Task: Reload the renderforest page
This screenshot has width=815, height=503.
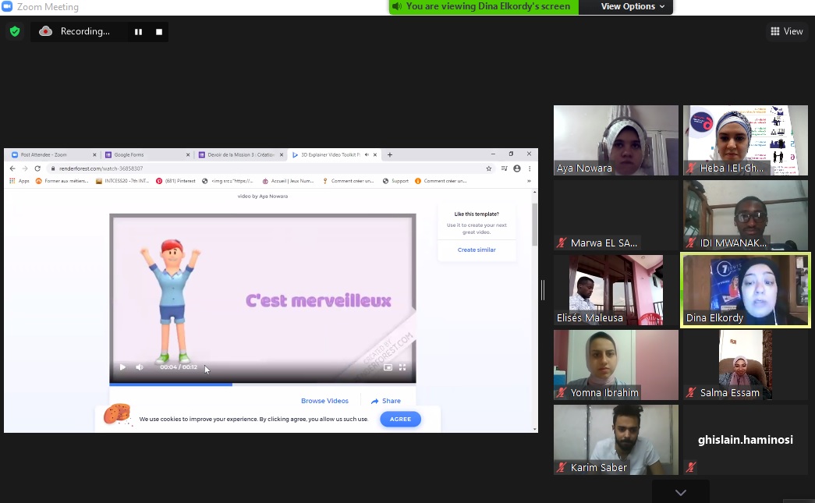Action: [x=37, y=168]
